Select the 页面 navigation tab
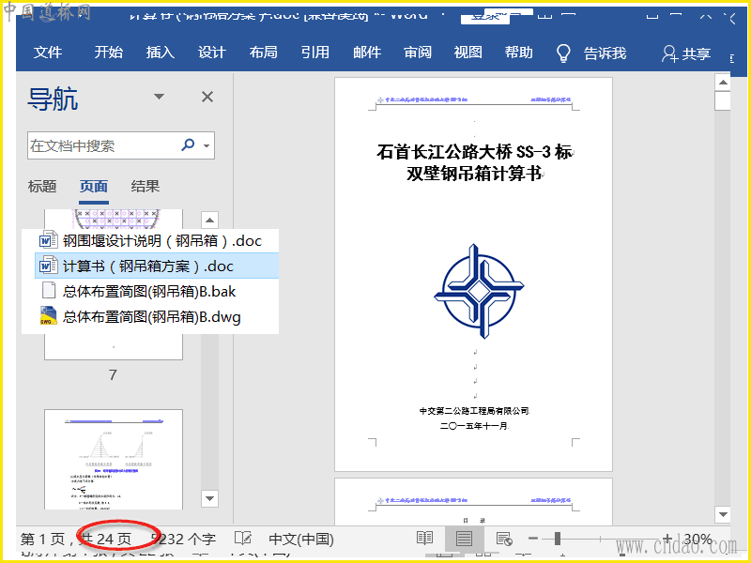Viewport: 751px width, 563px height. click(x=93, y=186)
